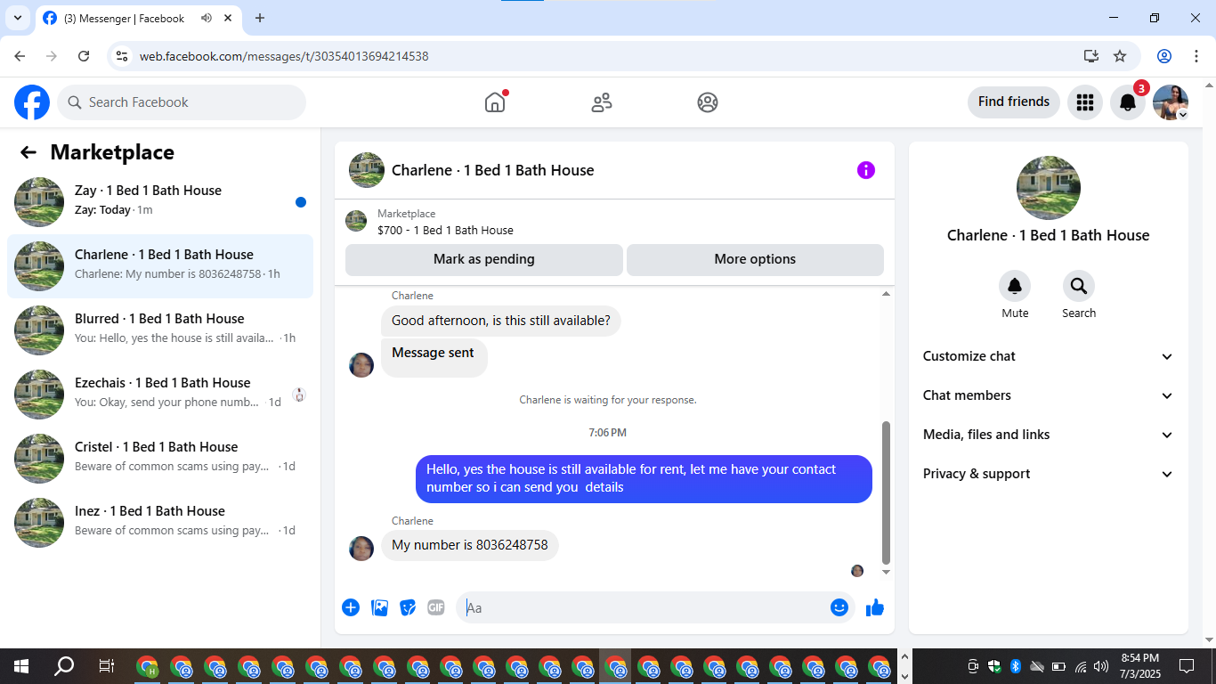Open the Chrome tab search dropdown
Screen dimensions: 1216x684
pyautogui.click(x=17, y=18)
